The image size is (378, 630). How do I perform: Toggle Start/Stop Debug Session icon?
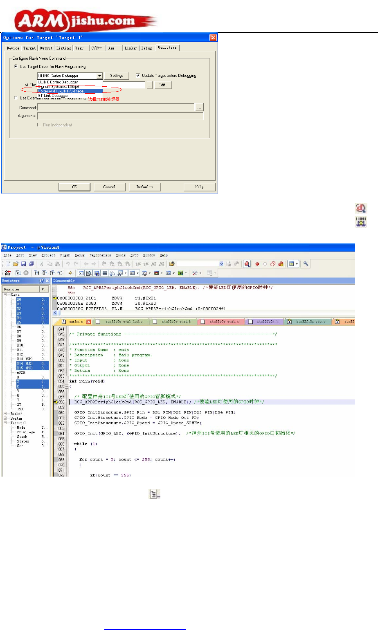coord(247,264)
